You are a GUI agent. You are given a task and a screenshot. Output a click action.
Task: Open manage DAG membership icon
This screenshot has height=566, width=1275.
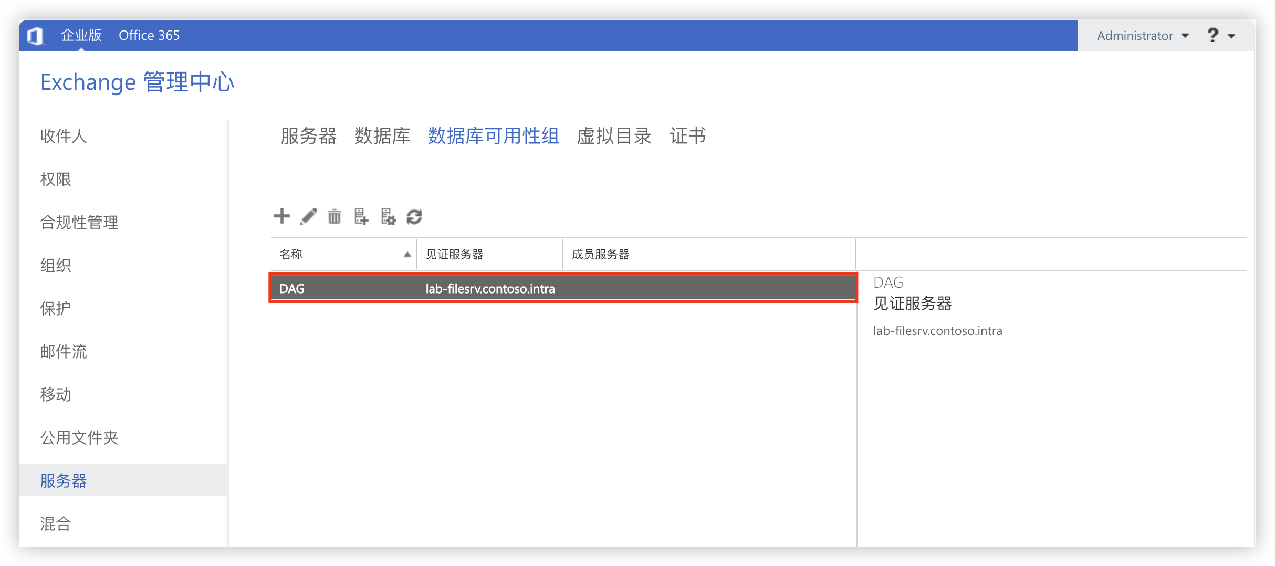[x=361, y=216]
